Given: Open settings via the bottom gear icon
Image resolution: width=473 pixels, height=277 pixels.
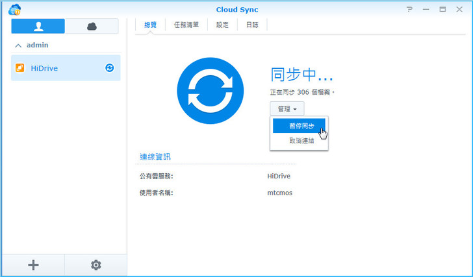Looking at the screenshot, I should 96,265.
